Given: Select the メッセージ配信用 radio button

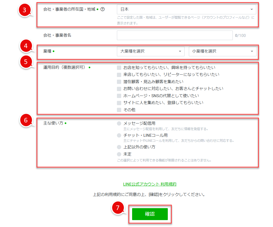Looking at the screenshot, I should (119, 123).
